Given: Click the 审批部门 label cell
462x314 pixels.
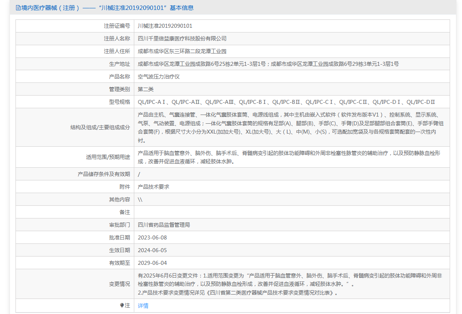Looking at the screenshot, I should (x=75, y=225).
